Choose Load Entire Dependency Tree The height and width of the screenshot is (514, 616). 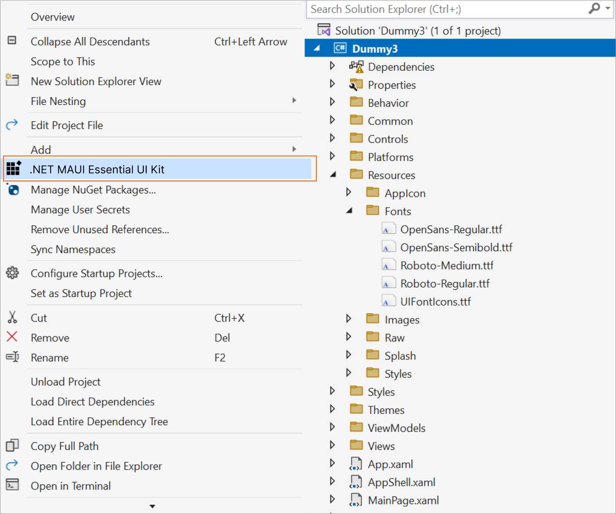99,421
